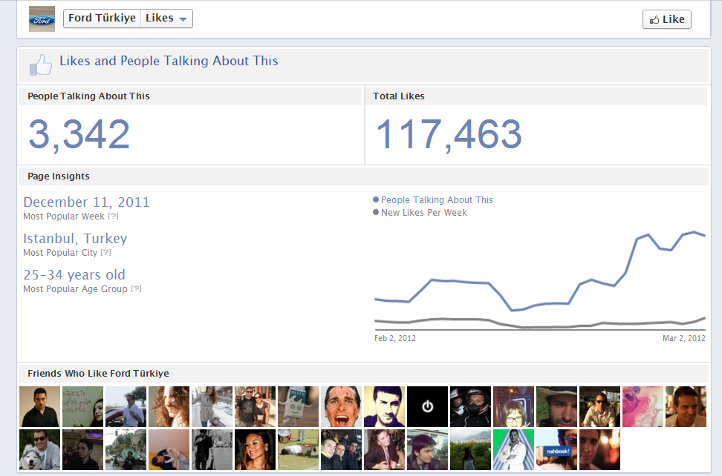Click the 117,463 total likes count
The image size is (722, 476).
point(449,134)
